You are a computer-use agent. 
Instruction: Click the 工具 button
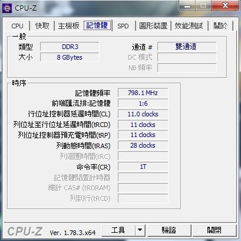(118, 230)
